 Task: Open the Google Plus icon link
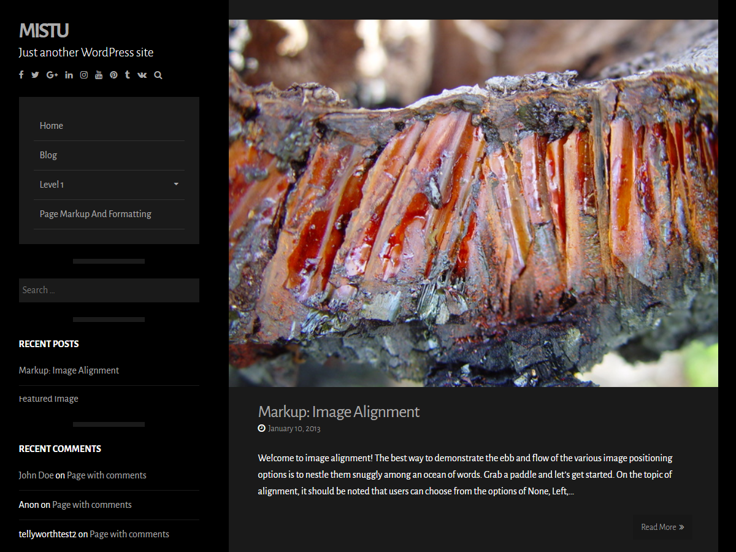click(x=52, y=75)
